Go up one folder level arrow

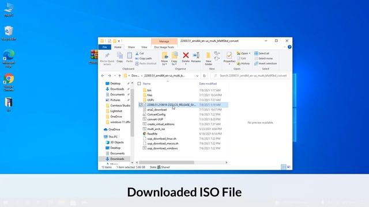click(x=119, y=75)
